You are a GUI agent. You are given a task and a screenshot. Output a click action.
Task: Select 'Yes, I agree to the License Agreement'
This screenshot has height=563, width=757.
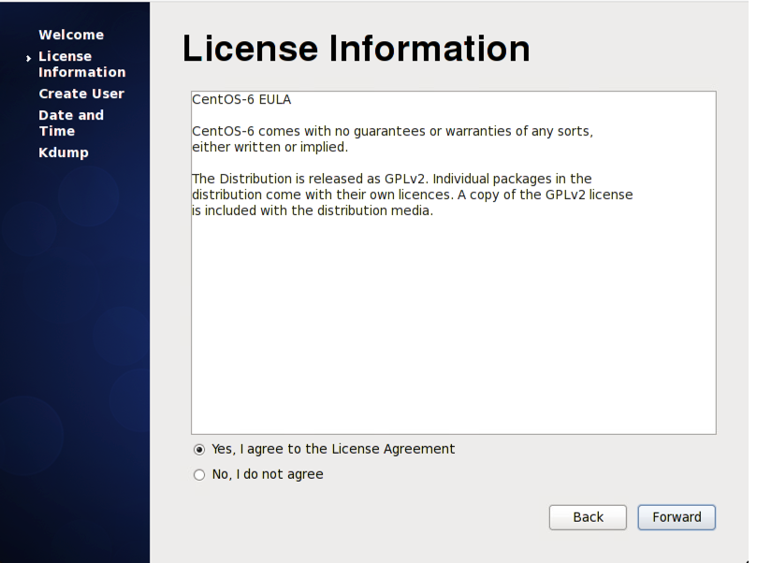(199, 449)
